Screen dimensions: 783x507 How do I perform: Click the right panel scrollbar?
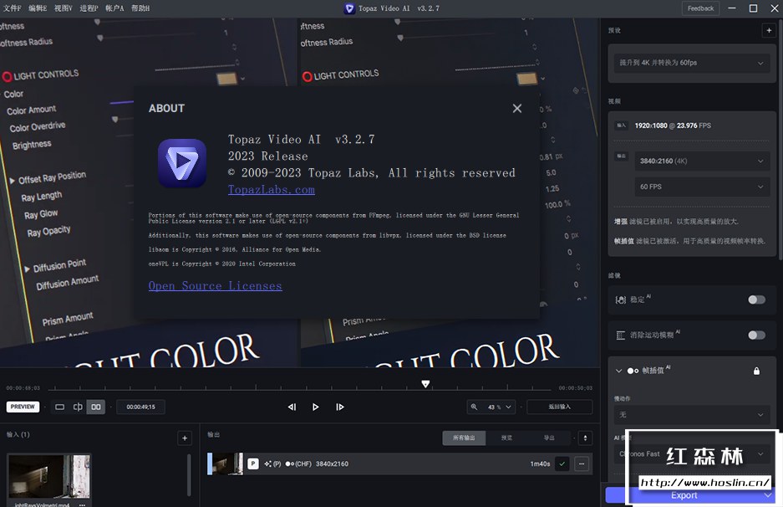point(780,140)
